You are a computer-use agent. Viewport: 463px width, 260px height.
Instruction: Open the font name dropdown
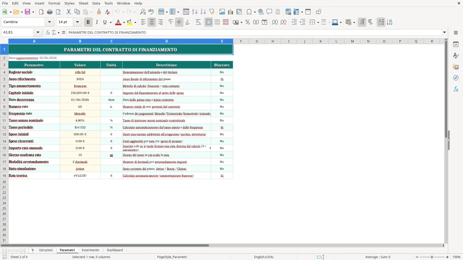point(49,22)
